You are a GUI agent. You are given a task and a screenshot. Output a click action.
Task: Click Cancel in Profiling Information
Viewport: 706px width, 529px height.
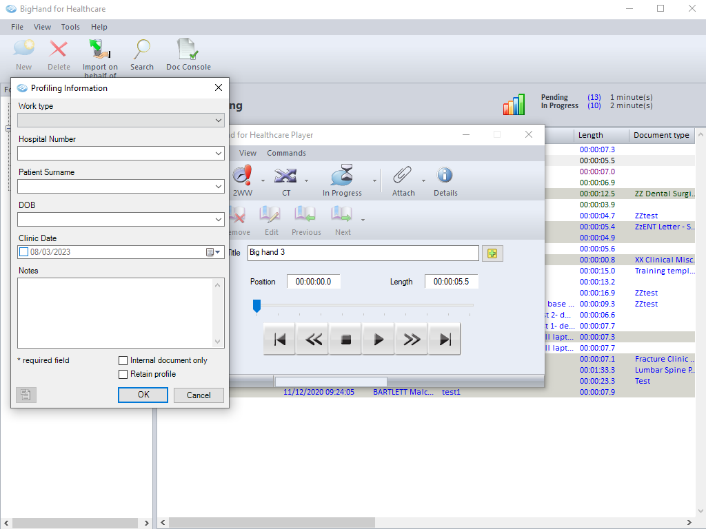[199, 395]
